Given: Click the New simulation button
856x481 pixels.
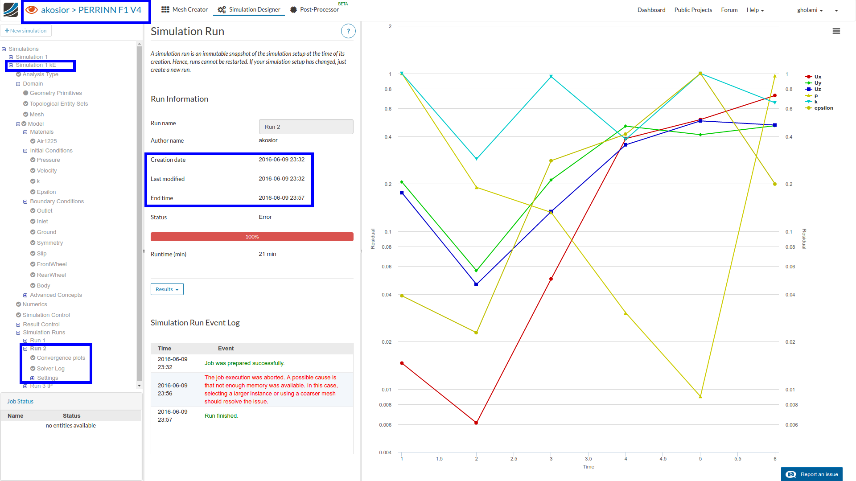Looking at the screenshot, I should pos(26,31).
